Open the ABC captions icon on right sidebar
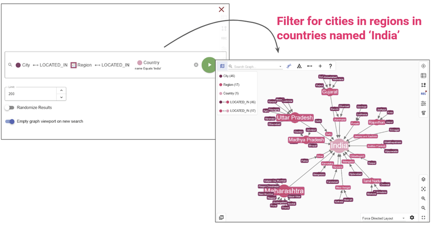446x226 pixels. pyautogui.click(x=423, y=94)
